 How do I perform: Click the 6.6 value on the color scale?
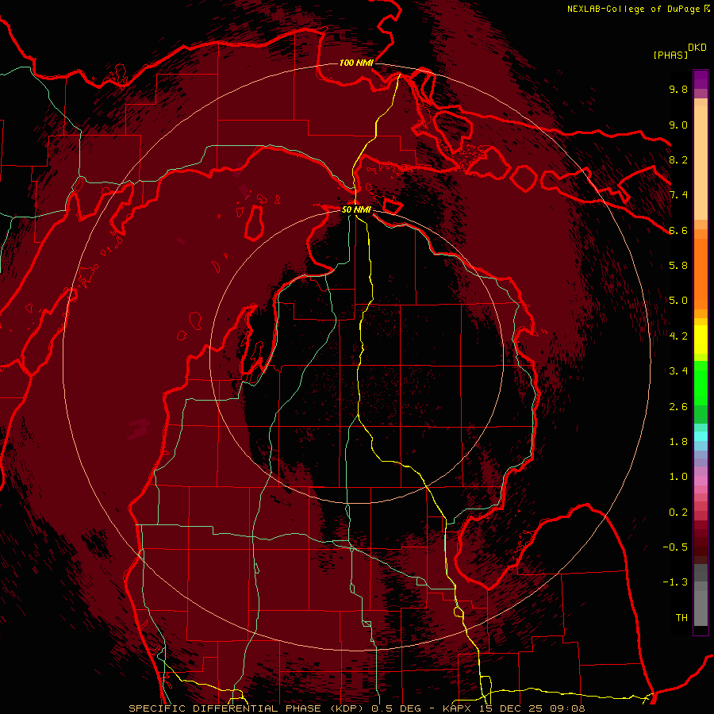[x=678, y=230]
